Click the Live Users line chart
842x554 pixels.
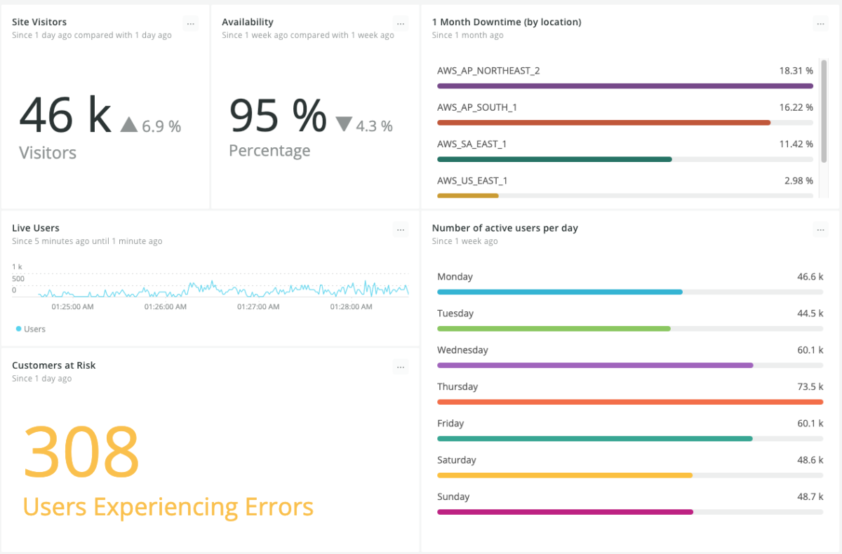click(x=210, y=288)
